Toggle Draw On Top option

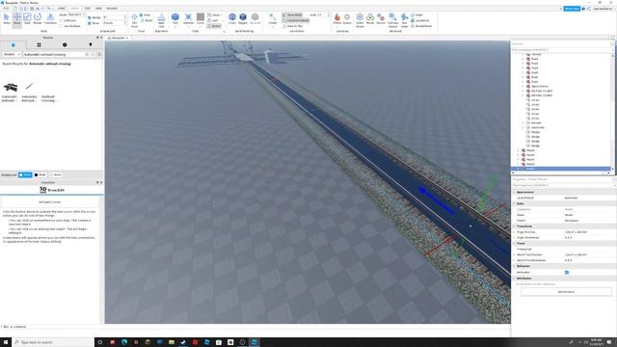tap(293, 26)
